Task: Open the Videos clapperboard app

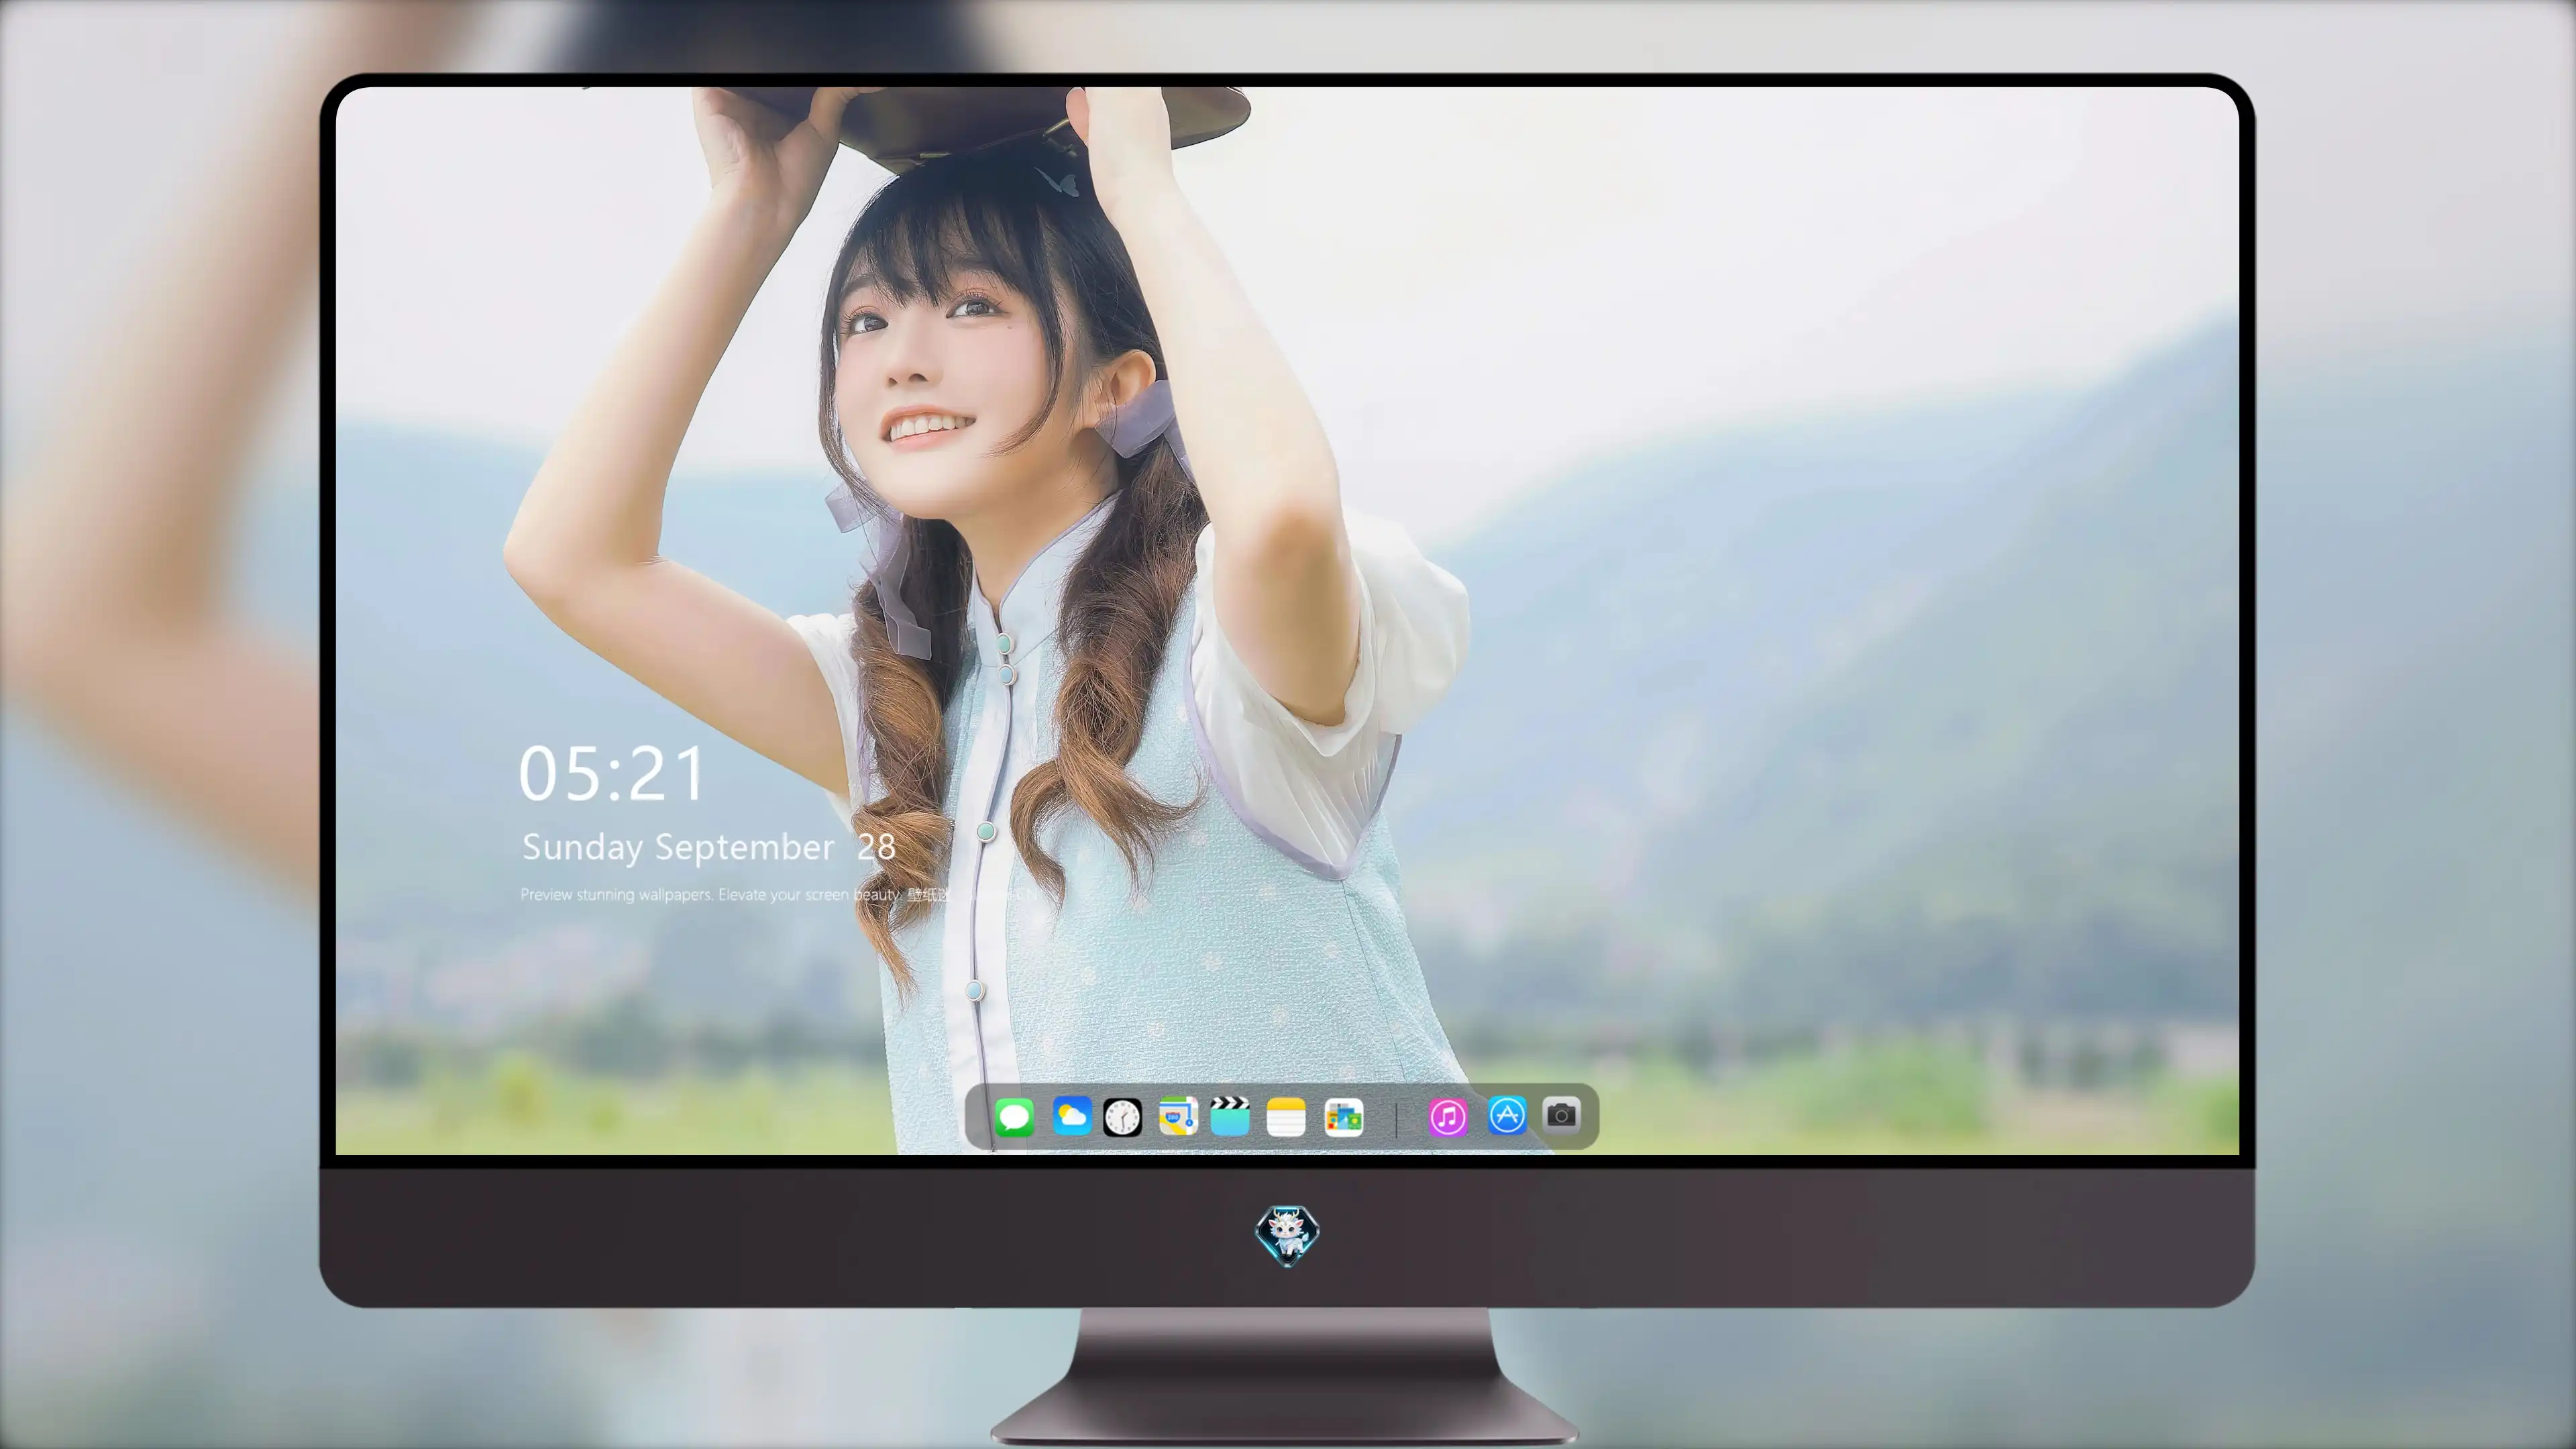Action: coord(1230,1116)
